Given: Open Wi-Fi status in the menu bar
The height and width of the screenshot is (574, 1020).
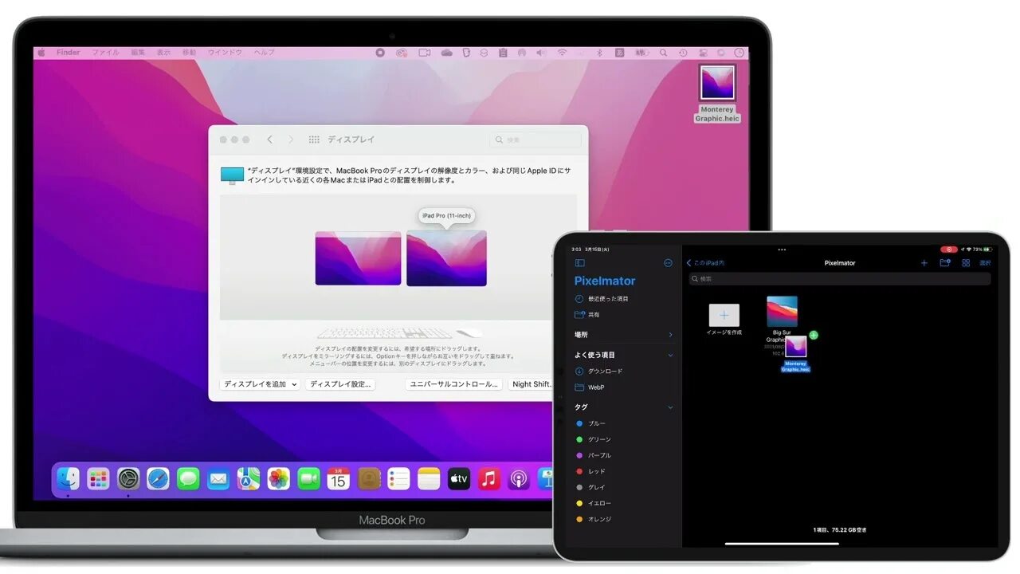Looking at the screenshot, I should pyautogui.click(x=562, y=53).
